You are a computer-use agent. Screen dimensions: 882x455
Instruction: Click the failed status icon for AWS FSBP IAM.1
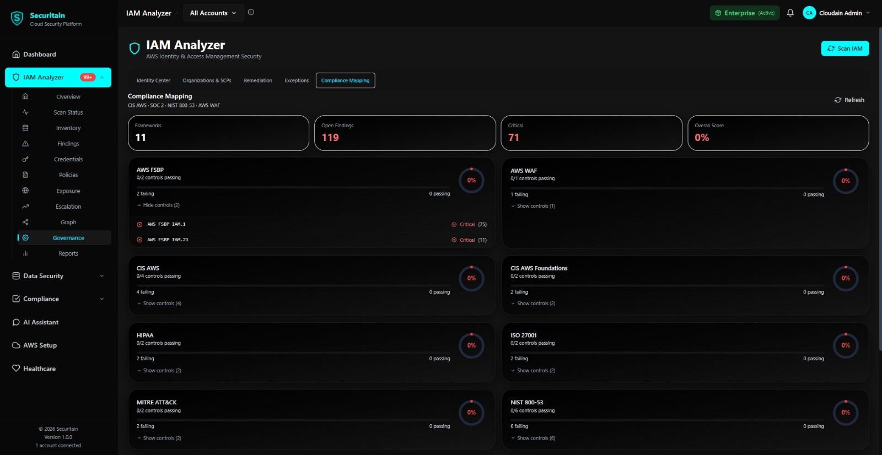pos(139,224)
